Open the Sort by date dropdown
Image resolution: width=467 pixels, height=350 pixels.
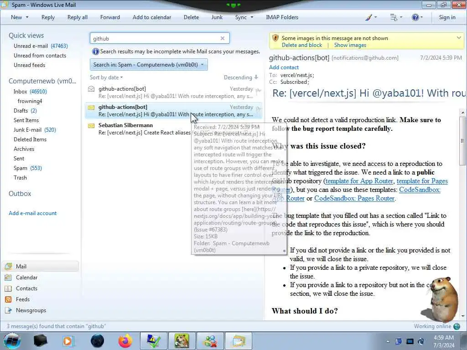click(106, 77)
